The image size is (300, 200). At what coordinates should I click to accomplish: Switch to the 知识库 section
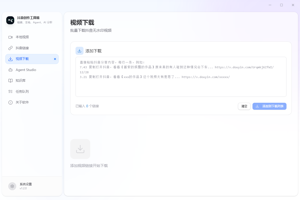32,81
